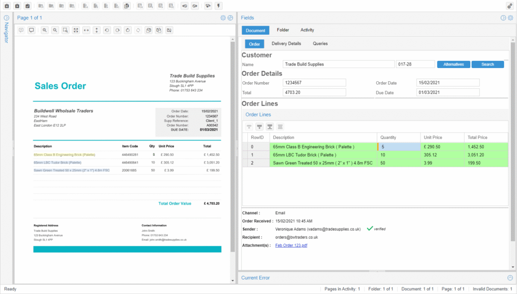This screenshot has height=294, width=517.
Task: Open the Feb Order 123.pdf attachment
Action: coord(291,246)
